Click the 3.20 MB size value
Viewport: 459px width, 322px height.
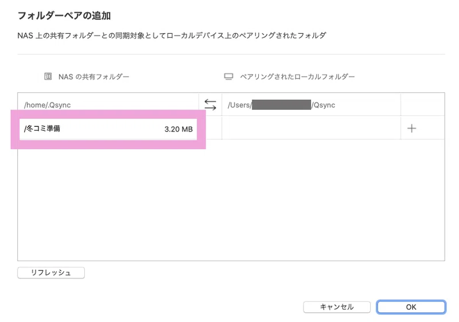point(178,129)
